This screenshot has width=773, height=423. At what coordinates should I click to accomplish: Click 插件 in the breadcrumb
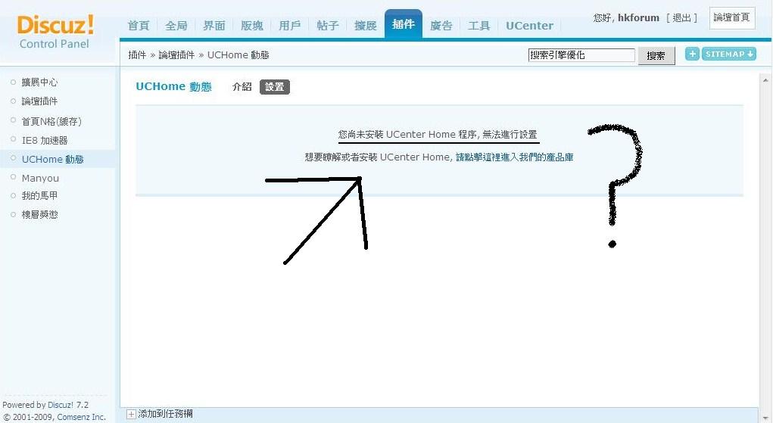point(137,54)
